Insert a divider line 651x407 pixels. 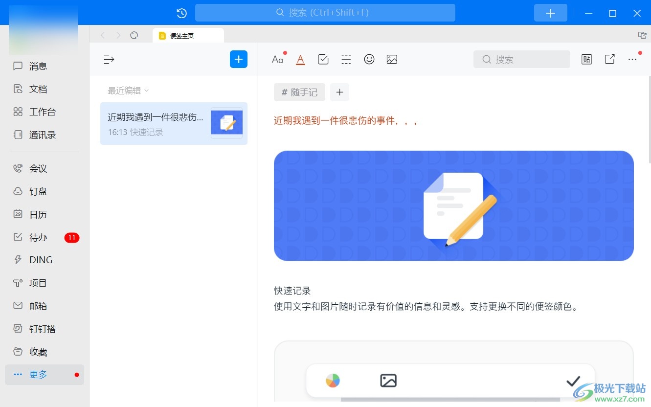pyautogui.click(x=346, y=60)
